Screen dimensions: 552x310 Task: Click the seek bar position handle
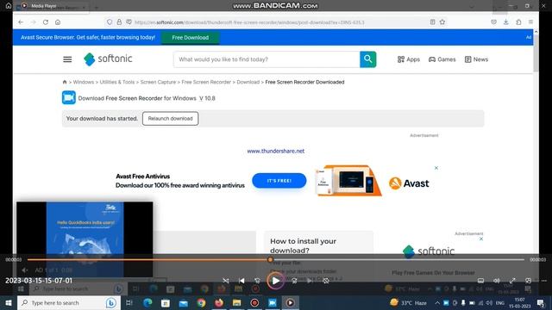pyautogui.click(x=270, y=260)
